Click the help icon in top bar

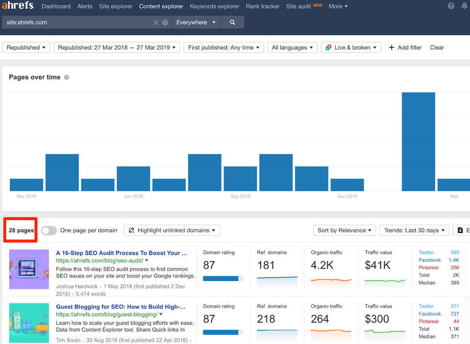pos(451,6)
